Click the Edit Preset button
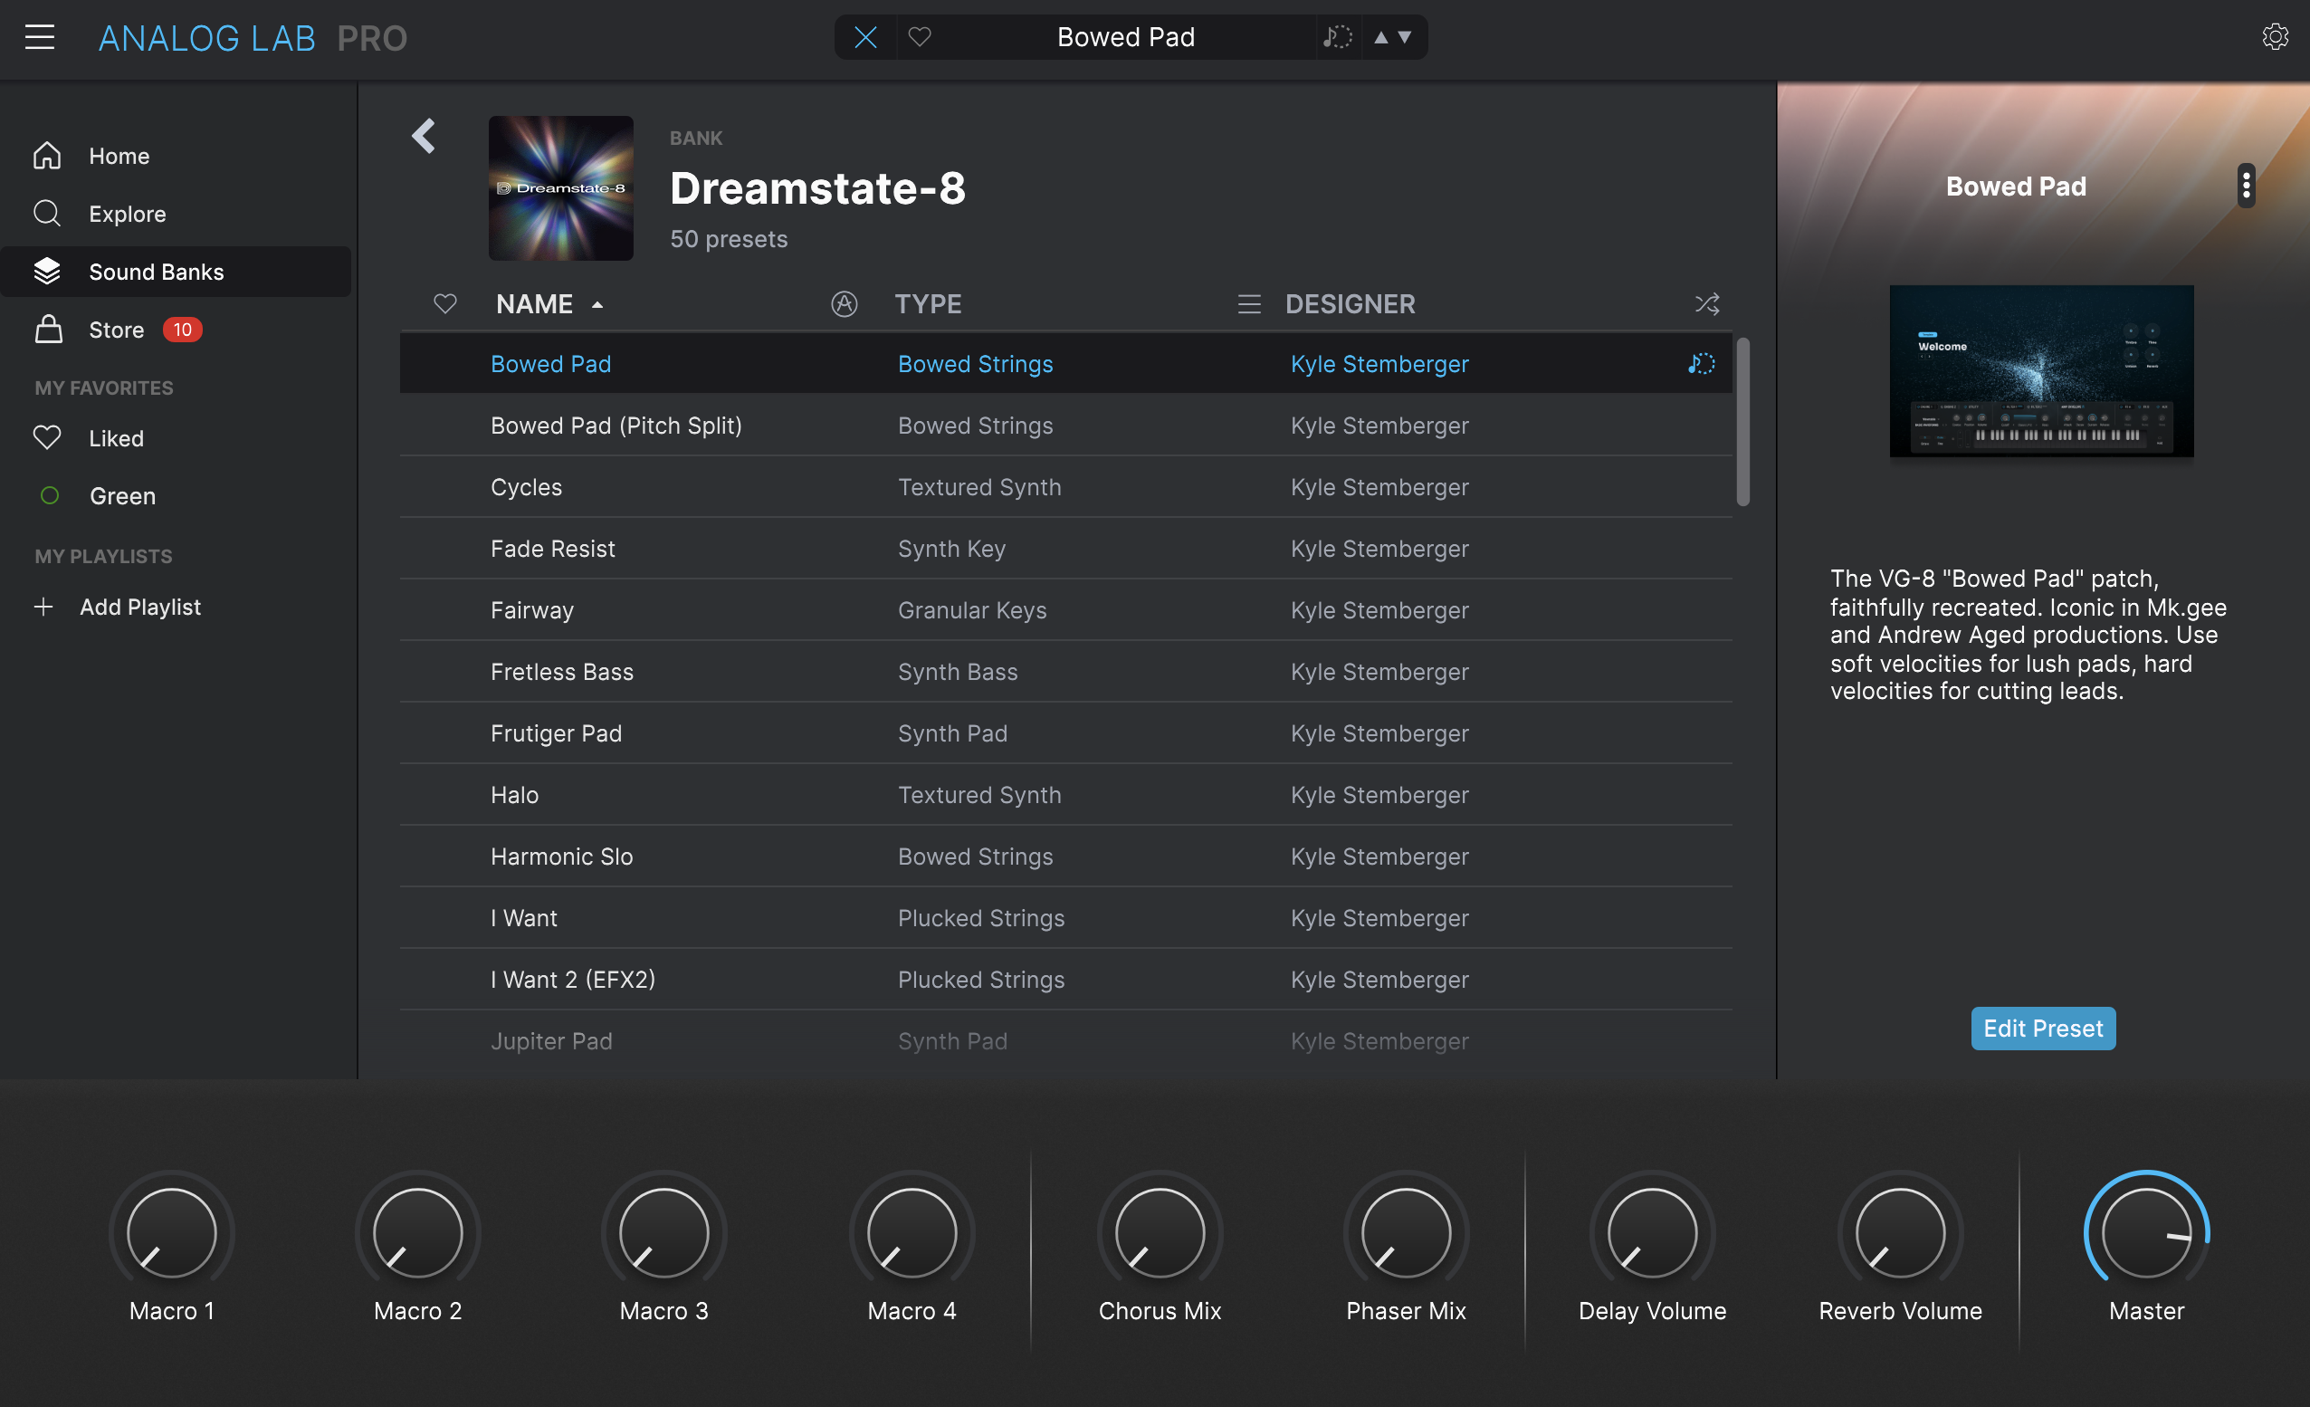 tap(2043, 1028)
